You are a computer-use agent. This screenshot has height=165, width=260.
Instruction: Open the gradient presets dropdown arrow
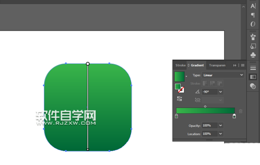[186, 76]
